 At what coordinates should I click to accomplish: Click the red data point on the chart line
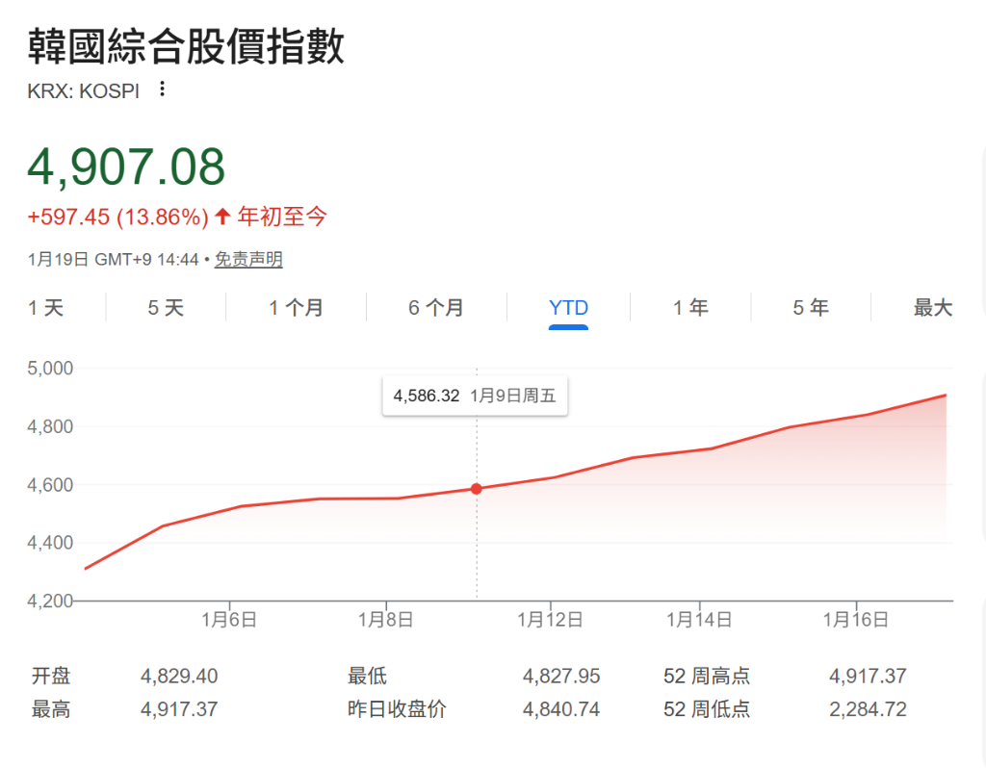click(477, 489)
